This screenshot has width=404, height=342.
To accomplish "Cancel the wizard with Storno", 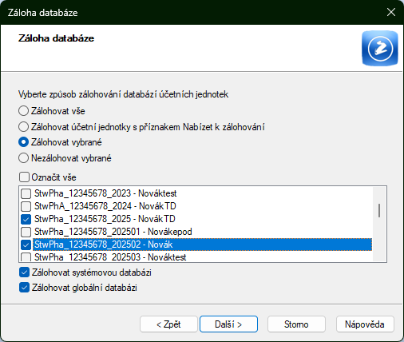I will pyautogui.click(x=296, y=324).
